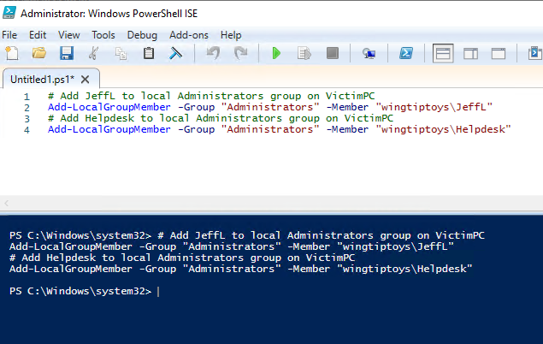Paste from clipboard icon

(149, 53)
